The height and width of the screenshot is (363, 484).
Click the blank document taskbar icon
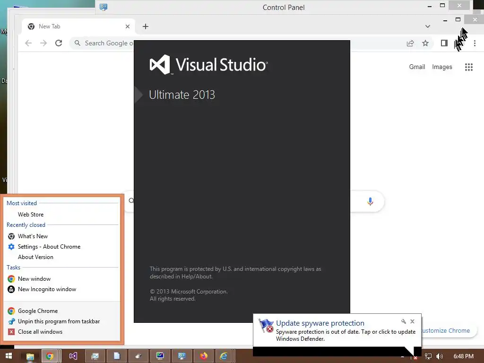pos(117,356)
